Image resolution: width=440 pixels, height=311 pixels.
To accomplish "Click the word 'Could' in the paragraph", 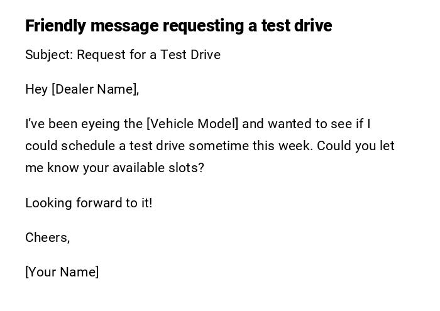I will [334, 146].
